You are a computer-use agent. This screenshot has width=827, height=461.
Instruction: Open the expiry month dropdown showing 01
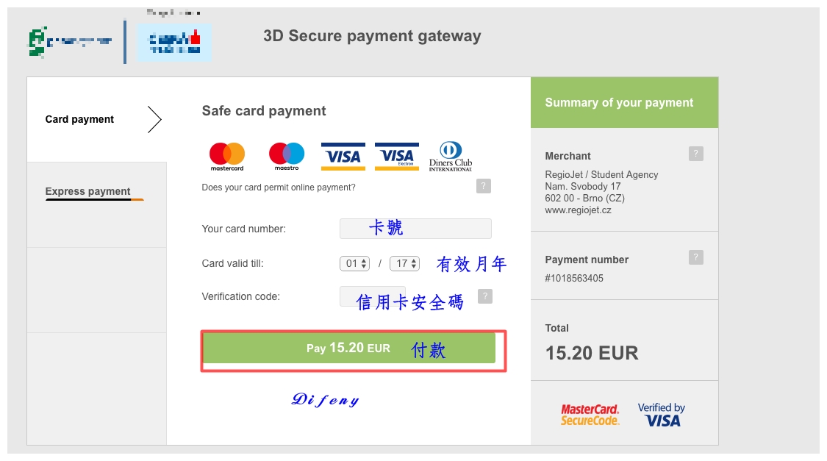(354, 263)
